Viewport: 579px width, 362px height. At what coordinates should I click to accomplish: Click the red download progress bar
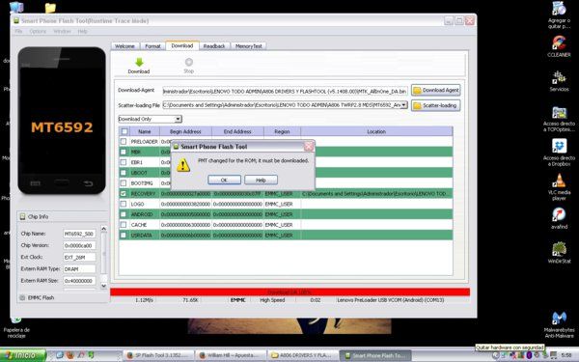click(x=289, y=292)
